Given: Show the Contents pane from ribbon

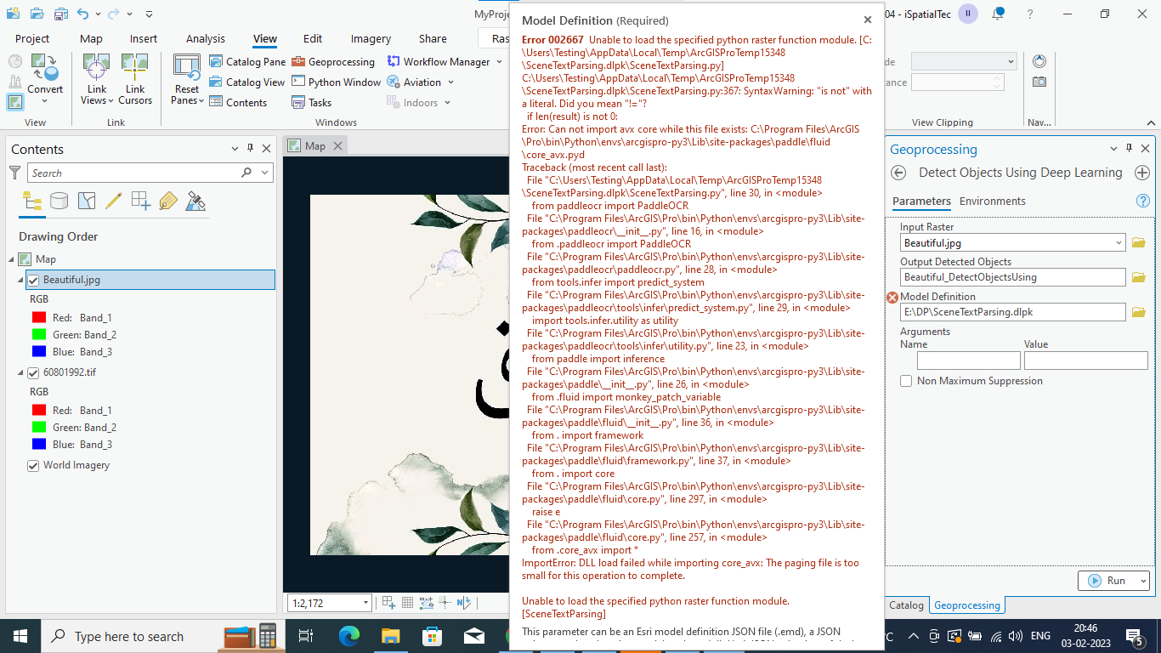Looking at the screenshot, I should [238, 103].
